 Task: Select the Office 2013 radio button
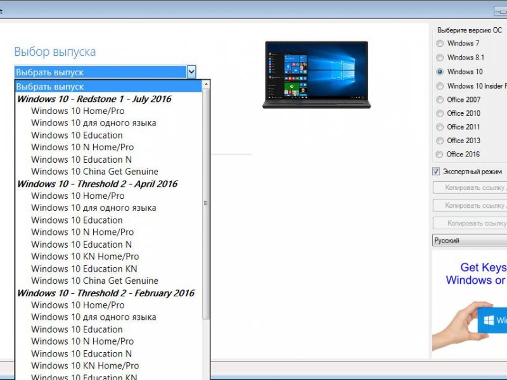click(x=440, y=141)
